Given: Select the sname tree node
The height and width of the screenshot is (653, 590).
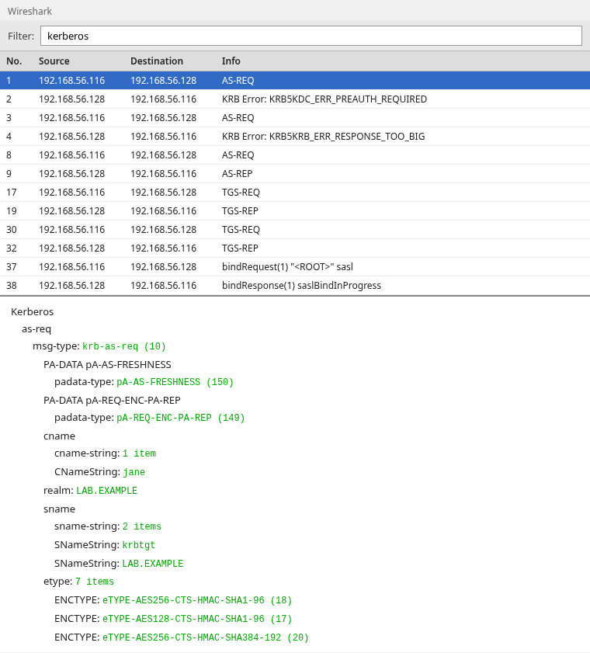Looking at the screenshot, I should point(60,509).
